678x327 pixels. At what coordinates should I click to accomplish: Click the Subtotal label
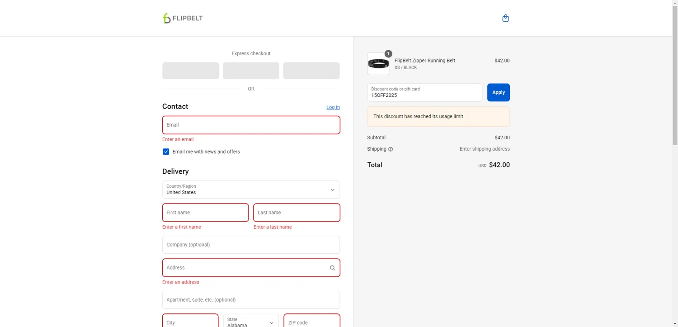(377, 137)
